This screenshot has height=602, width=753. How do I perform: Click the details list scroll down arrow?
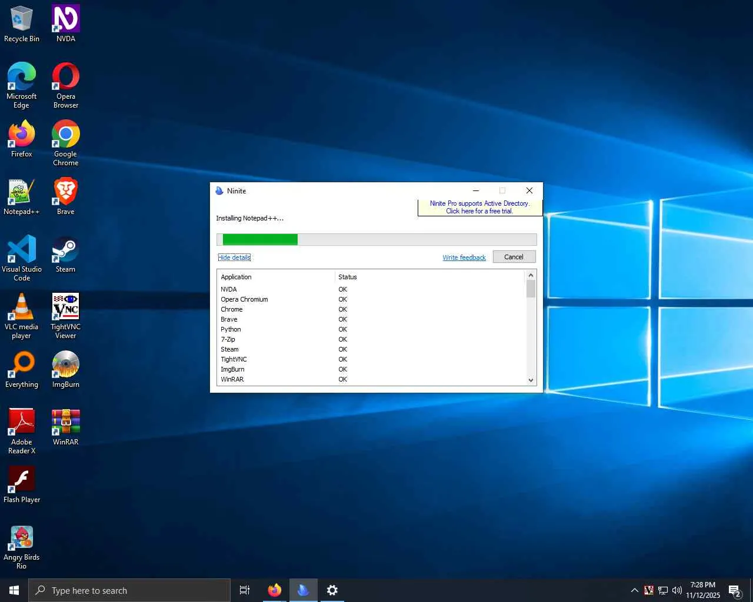531,380
